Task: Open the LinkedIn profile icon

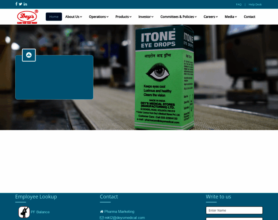Action: 25,4
